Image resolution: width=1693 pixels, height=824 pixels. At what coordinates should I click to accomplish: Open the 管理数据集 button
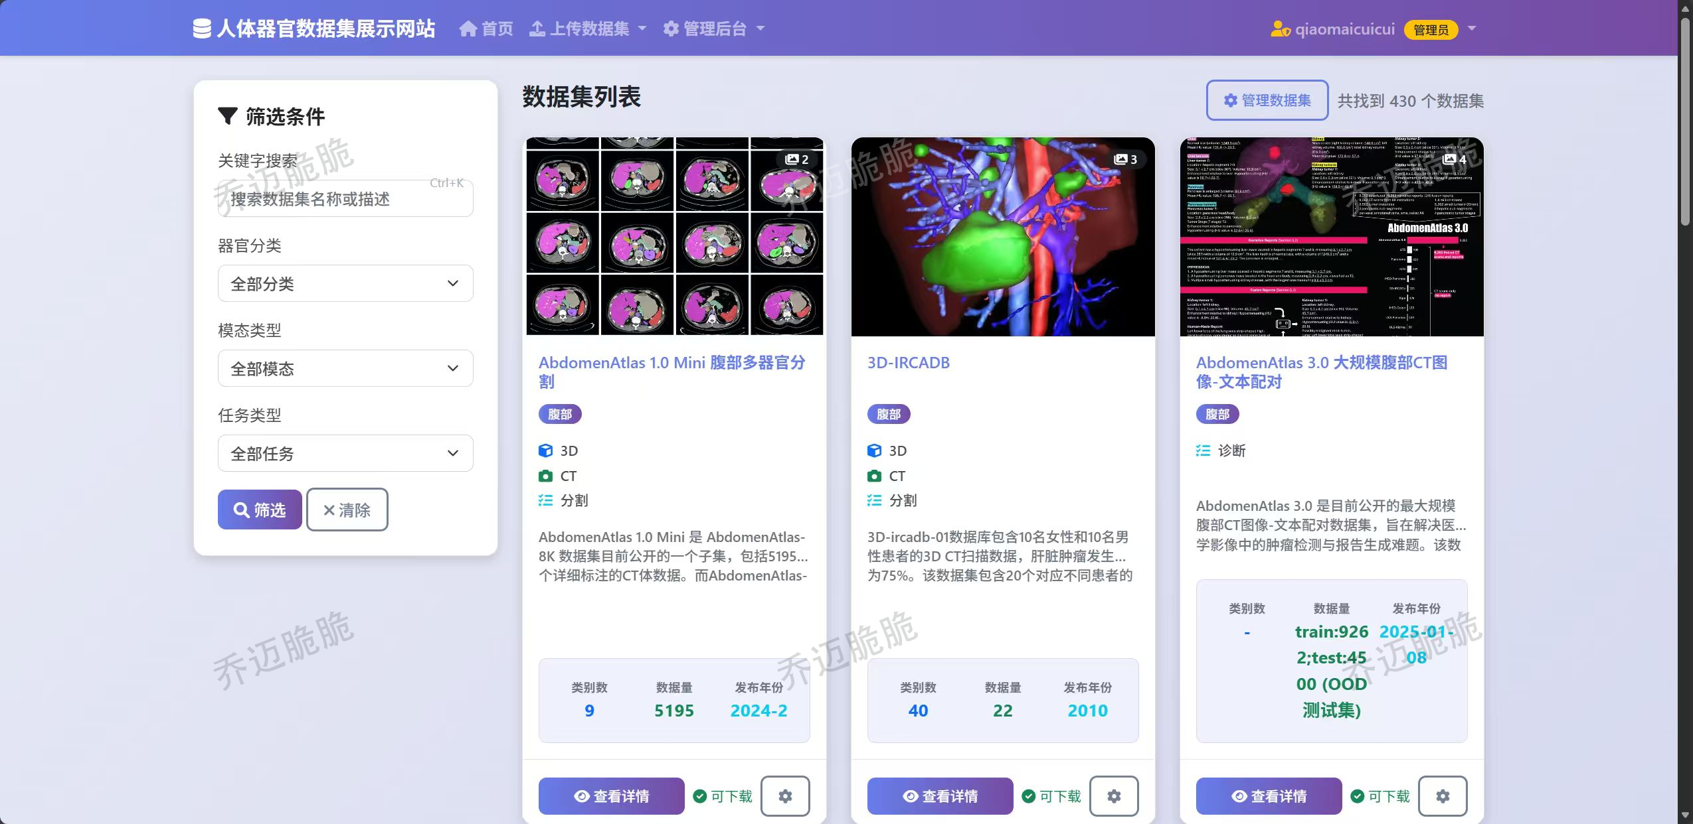pos(1267,100)
